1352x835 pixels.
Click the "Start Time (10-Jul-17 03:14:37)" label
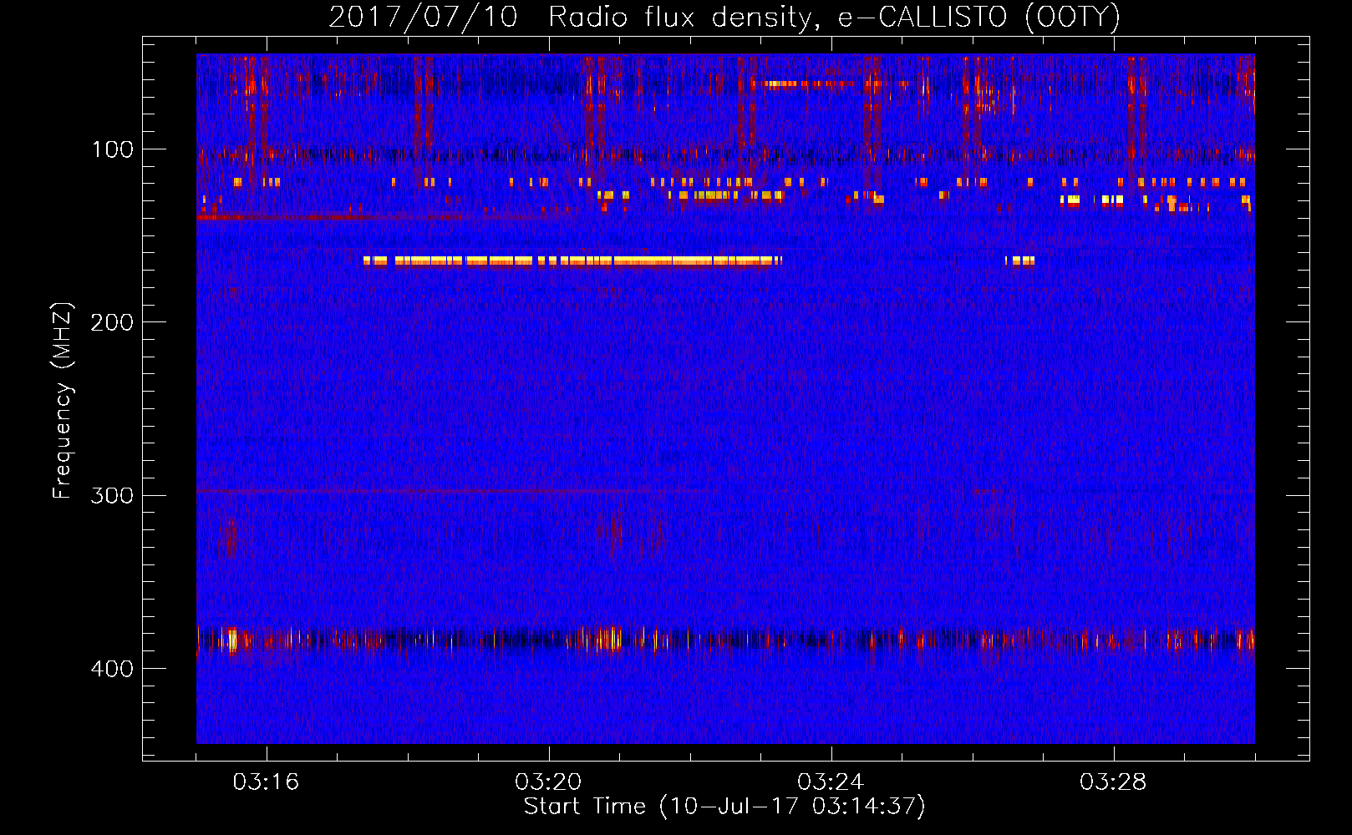724,807
